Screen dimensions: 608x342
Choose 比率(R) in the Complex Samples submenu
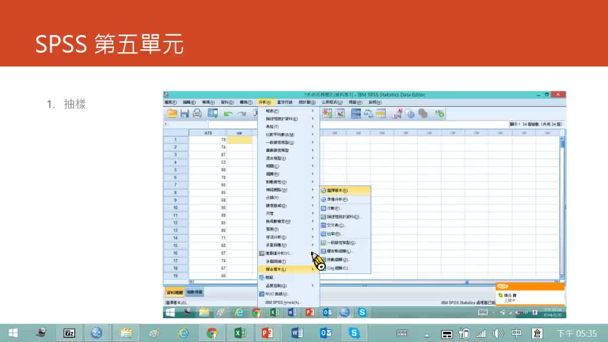345,234
